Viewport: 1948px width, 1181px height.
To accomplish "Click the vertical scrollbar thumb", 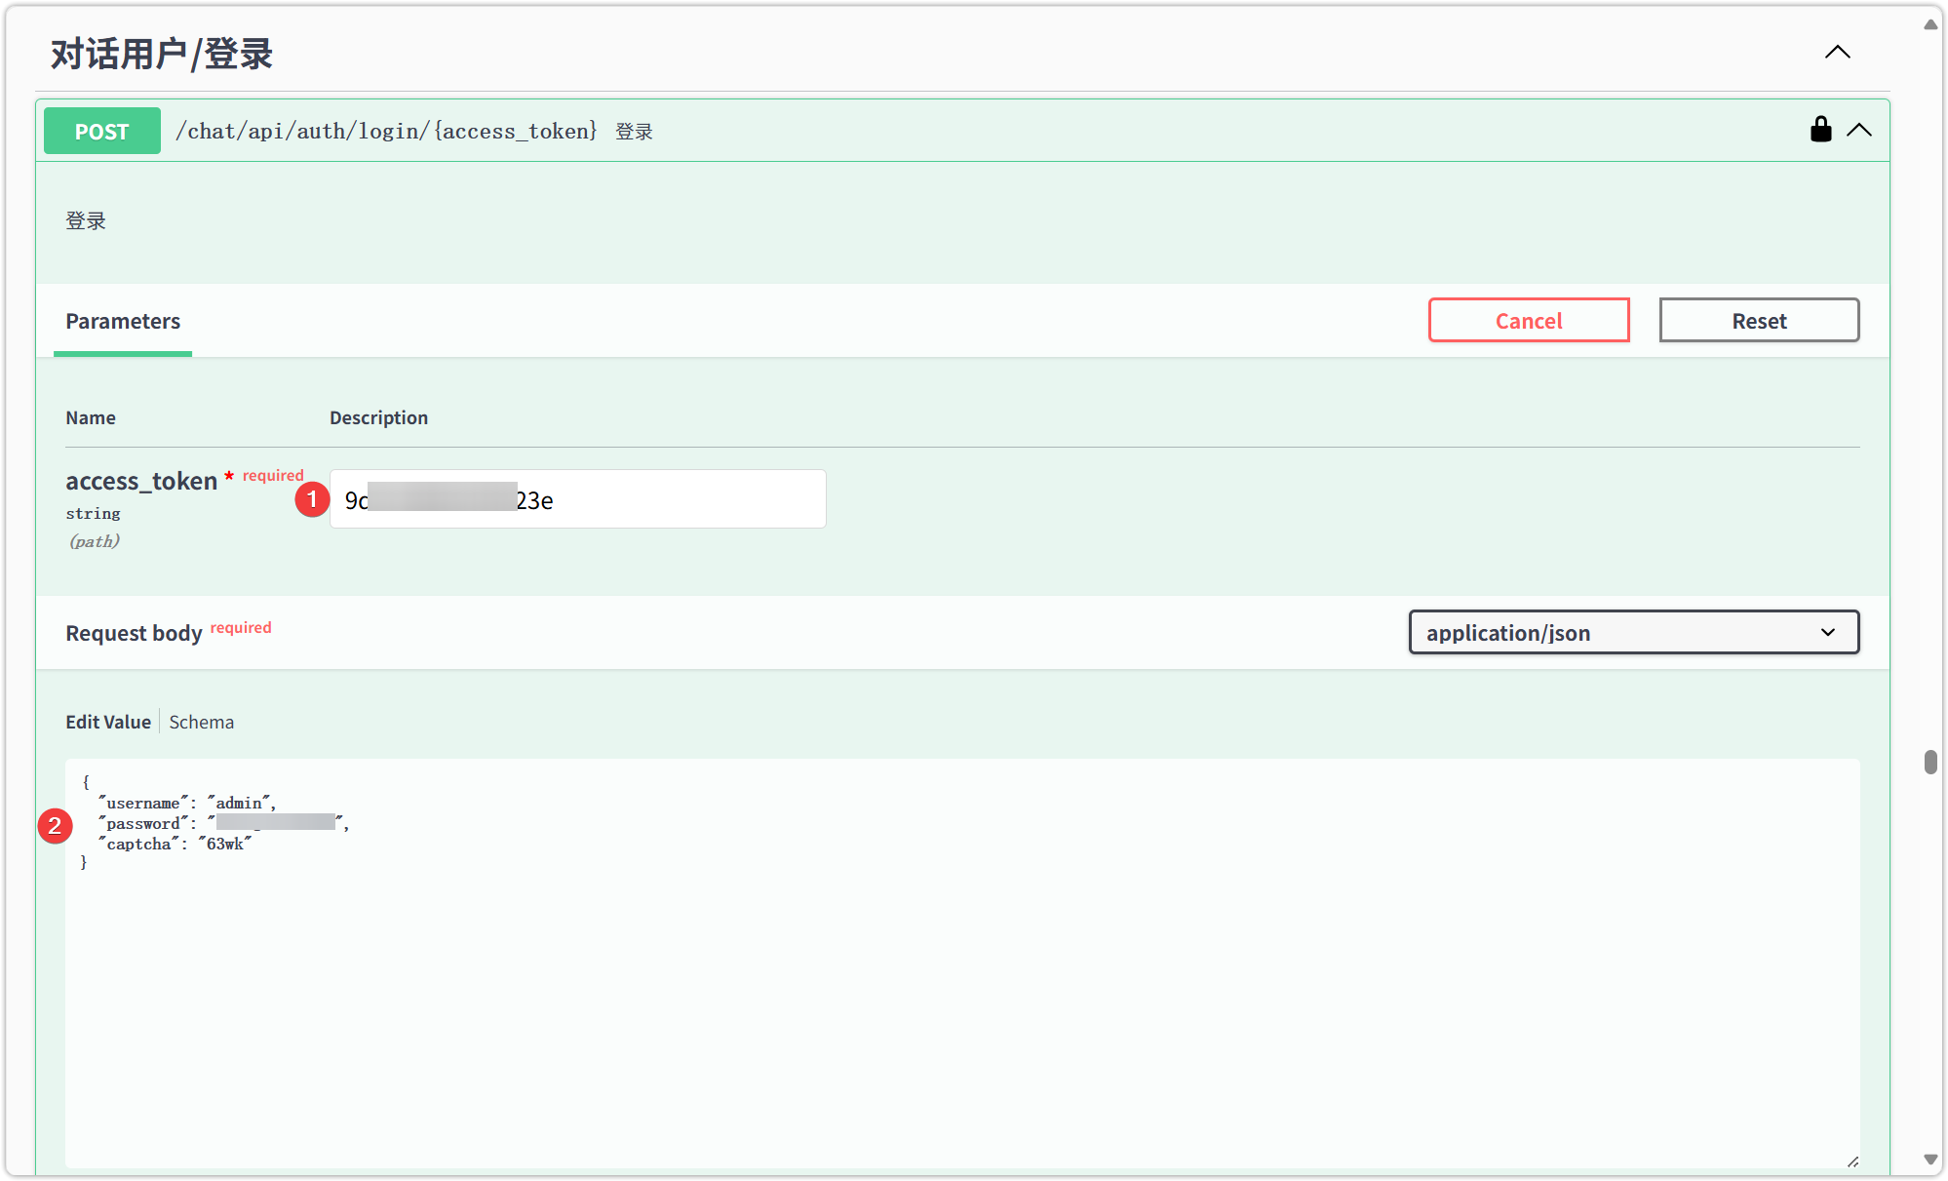I will [1929, 762].
